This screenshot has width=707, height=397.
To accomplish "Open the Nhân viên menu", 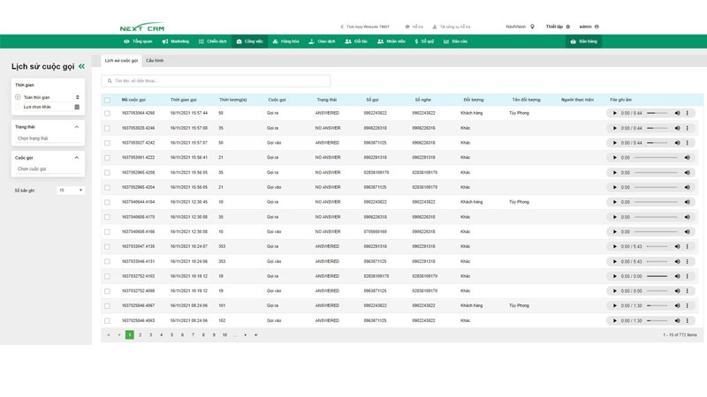I will pos(392,41).
